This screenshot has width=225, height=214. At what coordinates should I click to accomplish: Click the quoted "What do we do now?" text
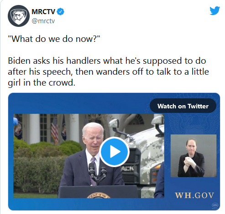click(x=54, y=39)
